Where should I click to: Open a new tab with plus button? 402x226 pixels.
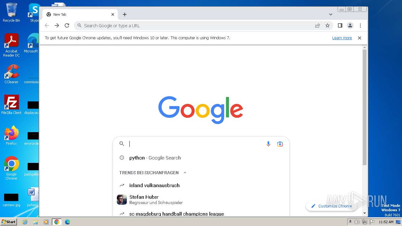click(x=125, y=14)
